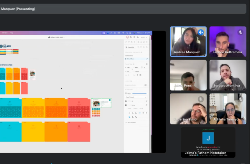Open the 14.8% zoom level dropdown

tap(144, 37)
